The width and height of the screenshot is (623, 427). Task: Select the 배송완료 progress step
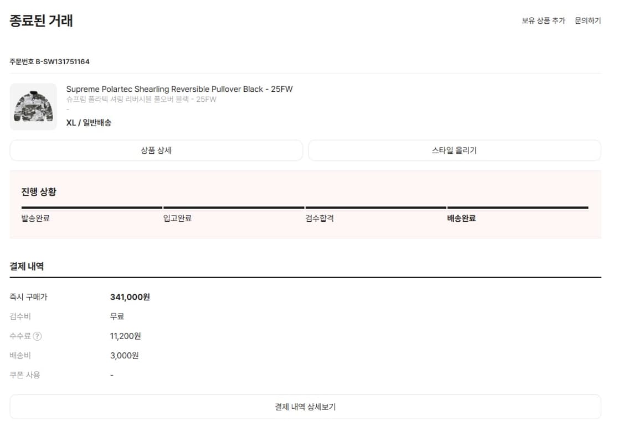(461, 218)
